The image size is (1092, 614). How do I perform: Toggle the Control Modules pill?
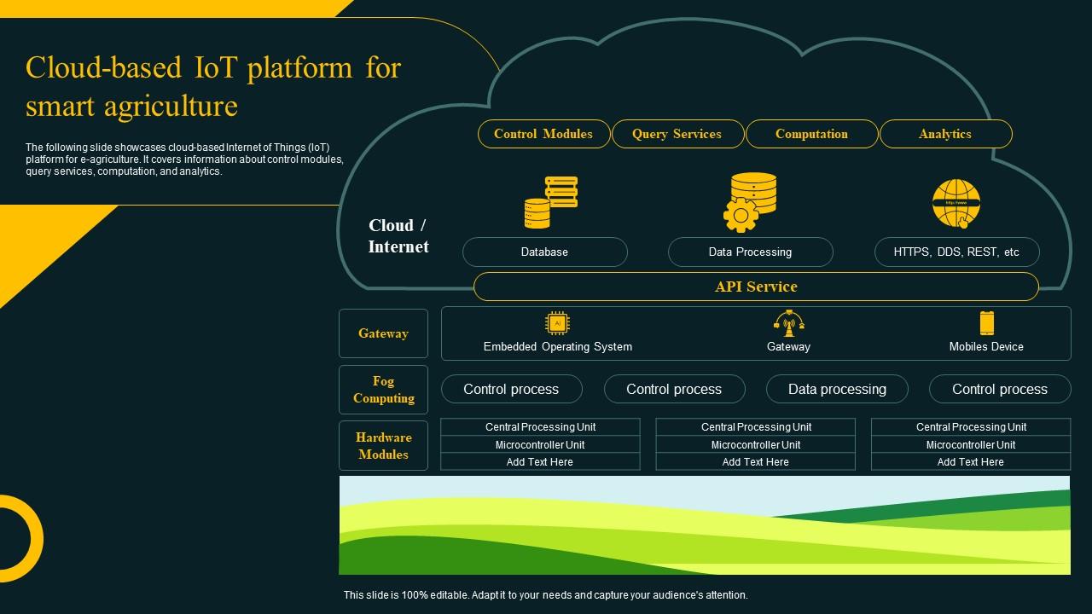click(543, 134)
